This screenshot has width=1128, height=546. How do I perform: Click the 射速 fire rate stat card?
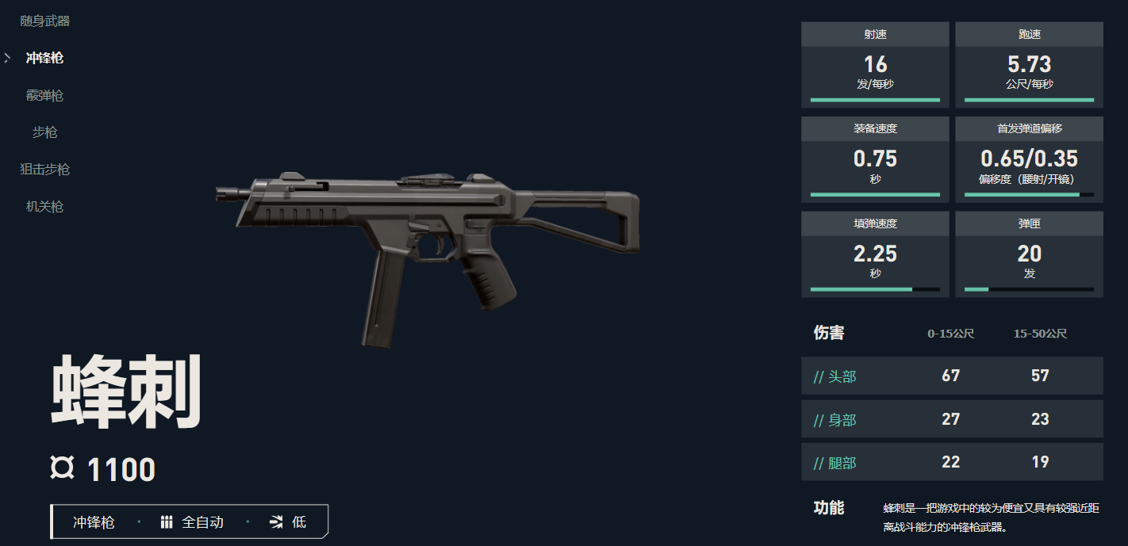(875, 65)
